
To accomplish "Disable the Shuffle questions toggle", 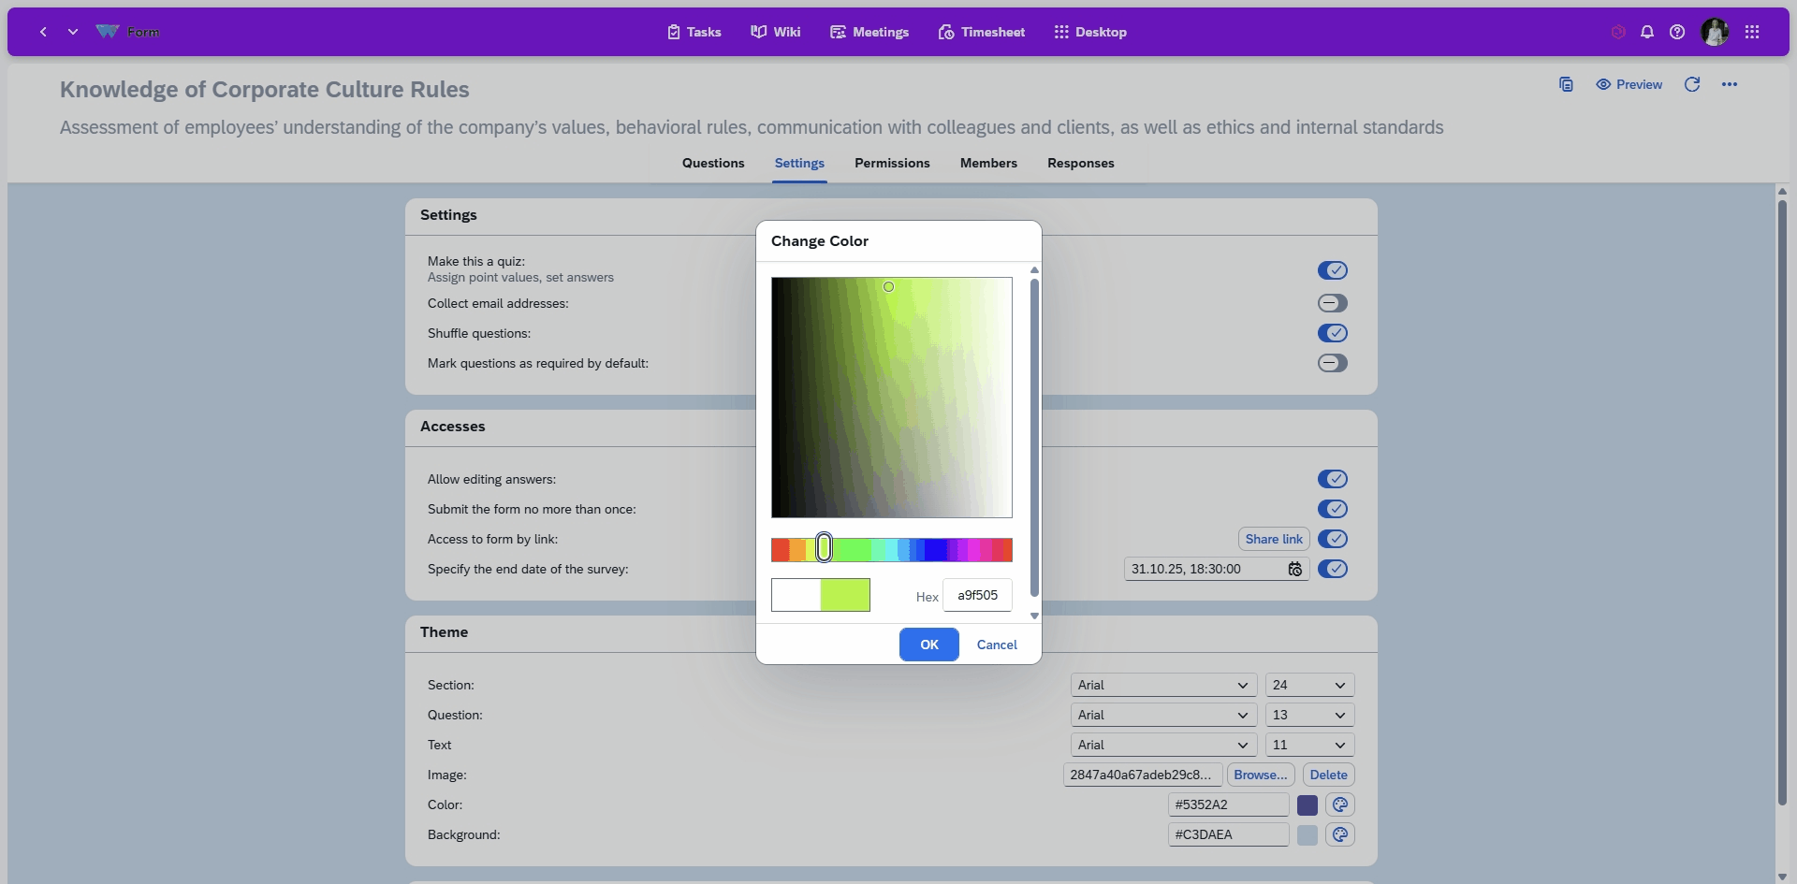I will (x=1332, y=333).
